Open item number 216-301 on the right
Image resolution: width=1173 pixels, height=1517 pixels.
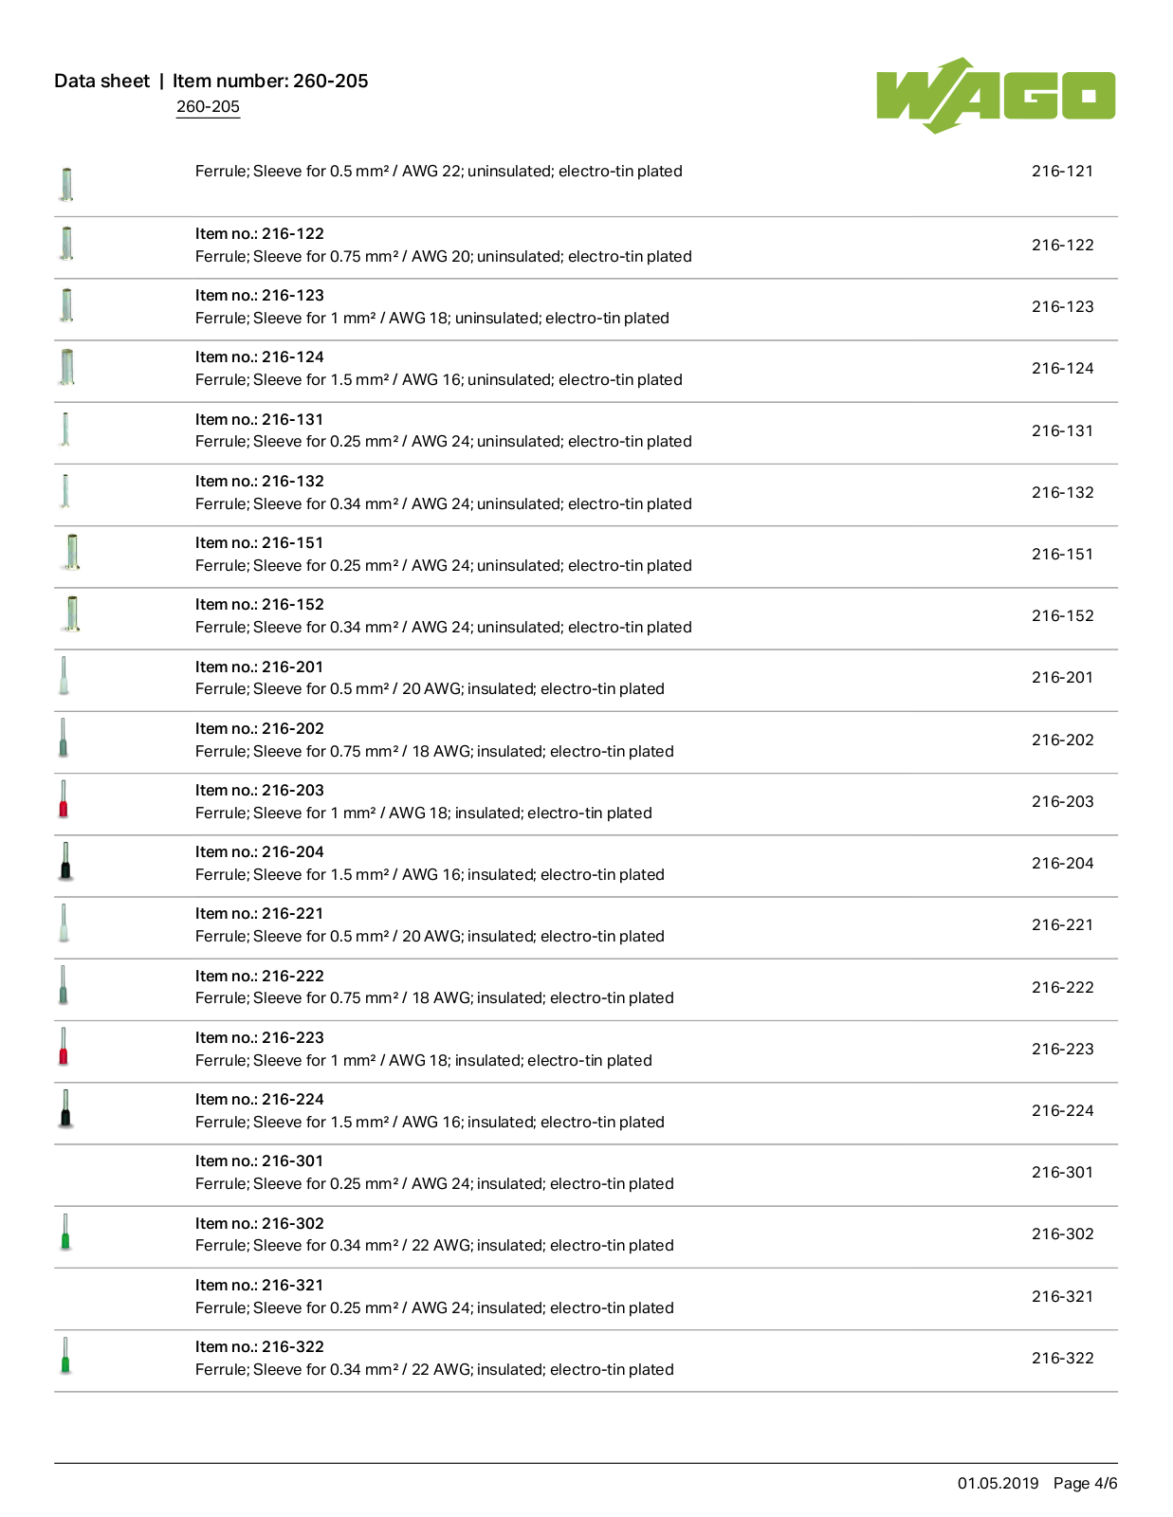tap(1062, 1172)
